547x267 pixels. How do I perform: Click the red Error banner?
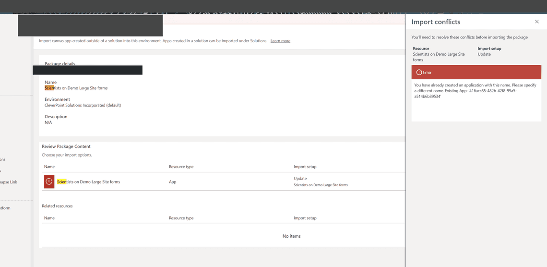pyautogui.click(x=476, y=72)
